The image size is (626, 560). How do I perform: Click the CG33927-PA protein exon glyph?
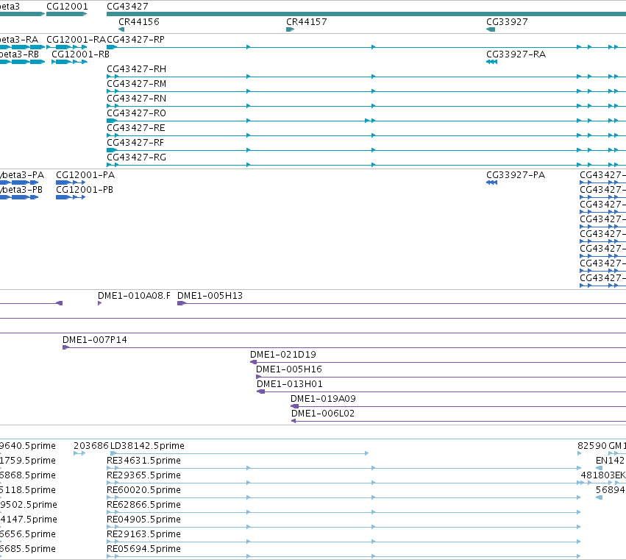tap(492, 182)
